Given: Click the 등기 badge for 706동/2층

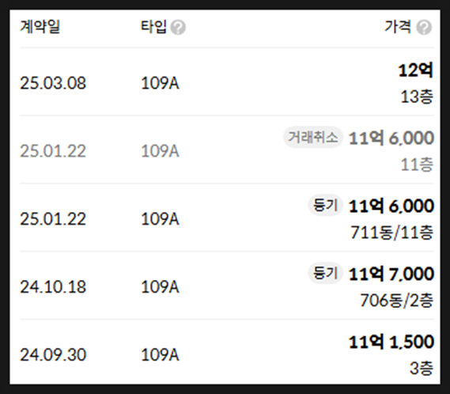Looking at the screenshot, I should 326,273.
